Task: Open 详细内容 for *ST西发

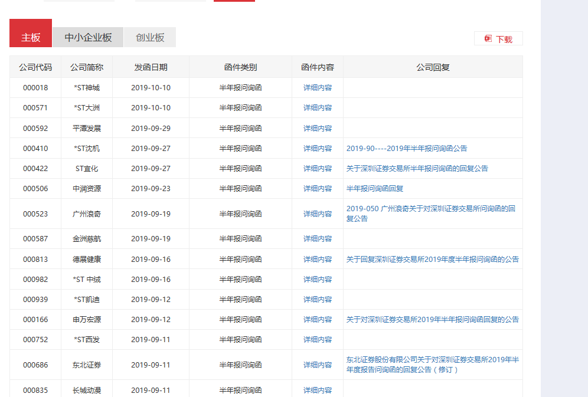Action: point(318,340)
